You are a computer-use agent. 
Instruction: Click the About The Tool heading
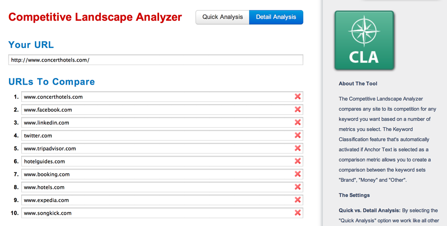(358, 84)
